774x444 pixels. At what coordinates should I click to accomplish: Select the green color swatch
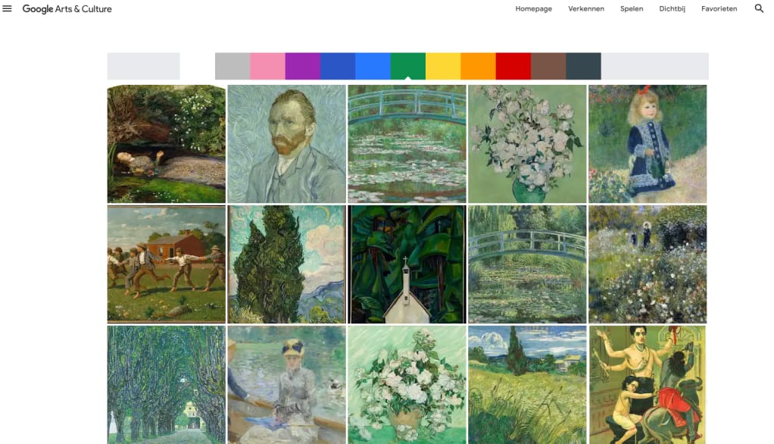(407, 66)
